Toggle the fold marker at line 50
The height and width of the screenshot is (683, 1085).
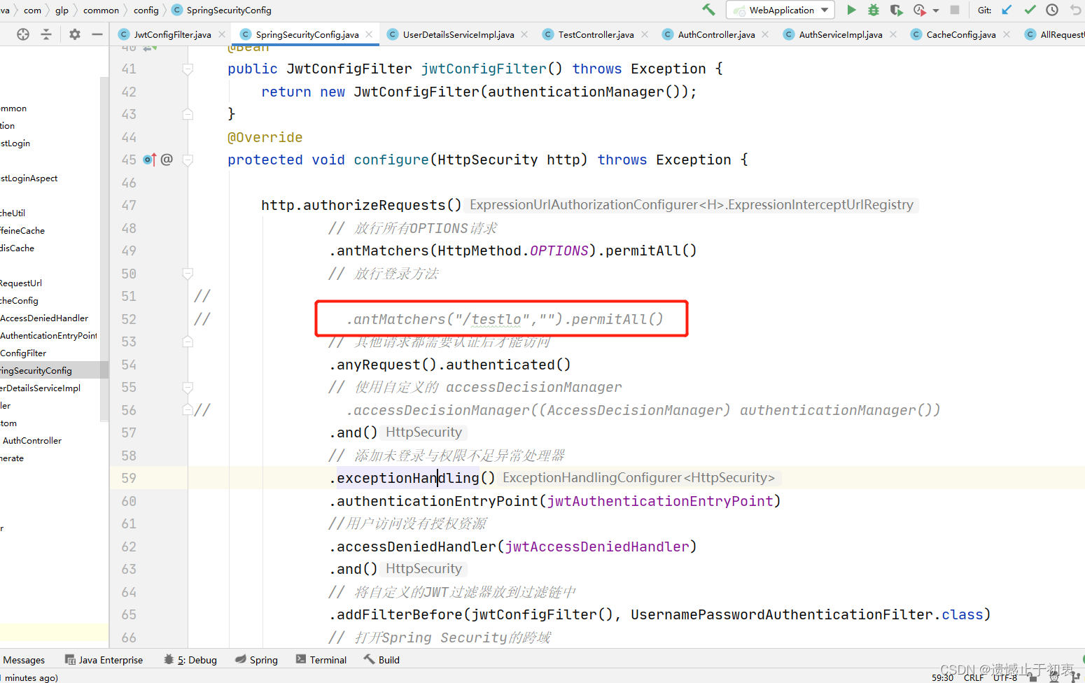tap(188, 274)
